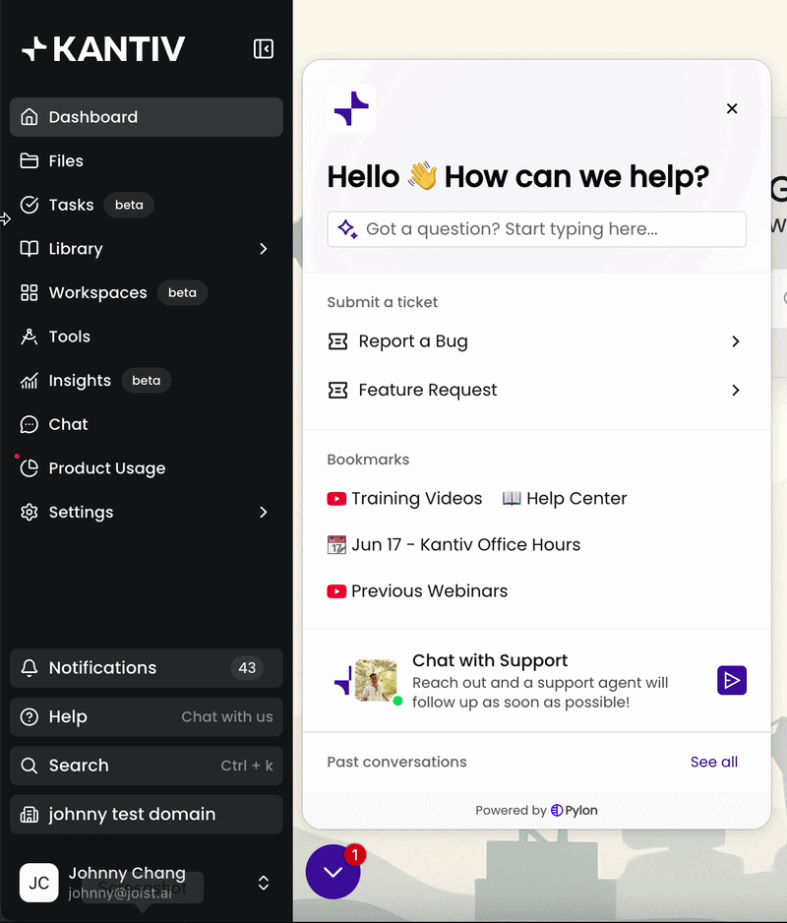Open the Powered by Pylon link
This screenshot has width=787, height=923.
[x=537, y=811]
